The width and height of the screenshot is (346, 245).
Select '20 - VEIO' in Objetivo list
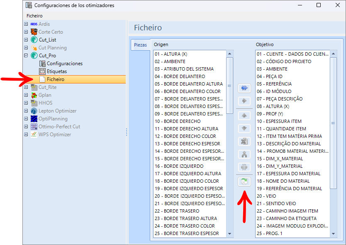coord(293,196)
